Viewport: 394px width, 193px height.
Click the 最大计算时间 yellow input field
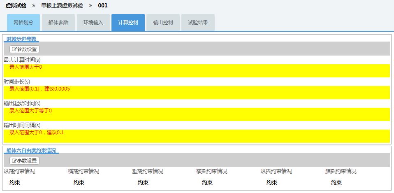point(197,70)
